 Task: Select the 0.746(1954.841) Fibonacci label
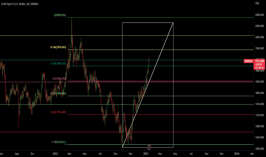pyautogui.click(x=58, y=47)
